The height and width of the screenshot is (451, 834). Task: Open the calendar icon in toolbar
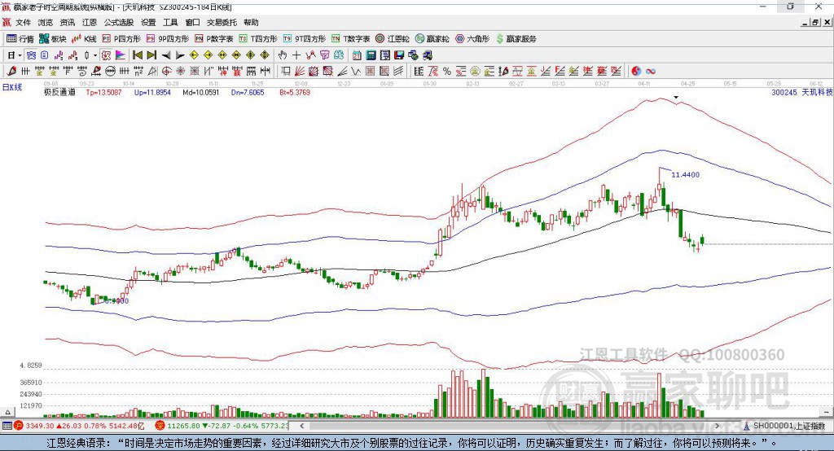[357, 55]
